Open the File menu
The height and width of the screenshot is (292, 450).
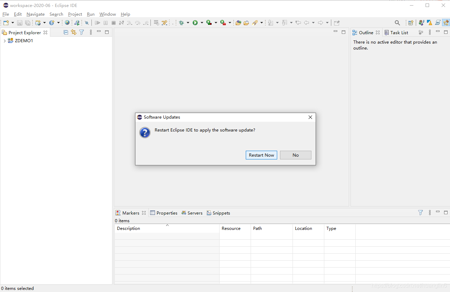(x=6, y=14)
